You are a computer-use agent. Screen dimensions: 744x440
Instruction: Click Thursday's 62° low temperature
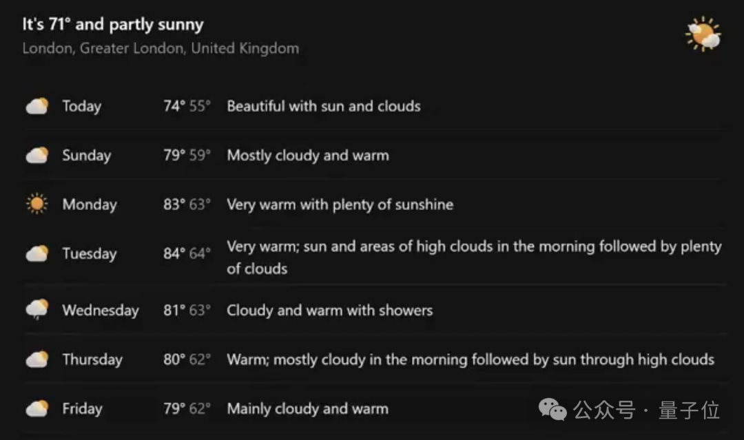(200, 359)
